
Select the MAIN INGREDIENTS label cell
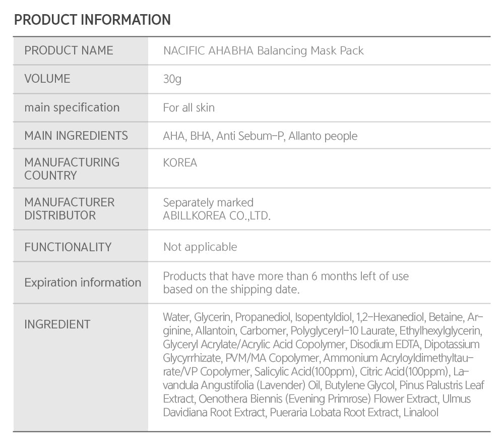76,135
